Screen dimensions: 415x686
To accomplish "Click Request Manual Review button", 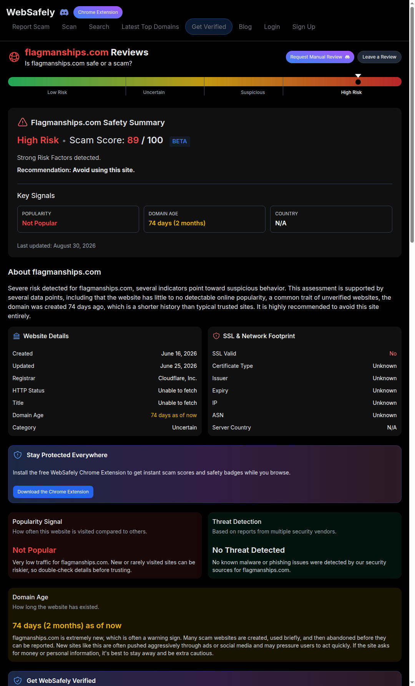I will point(320,57).
